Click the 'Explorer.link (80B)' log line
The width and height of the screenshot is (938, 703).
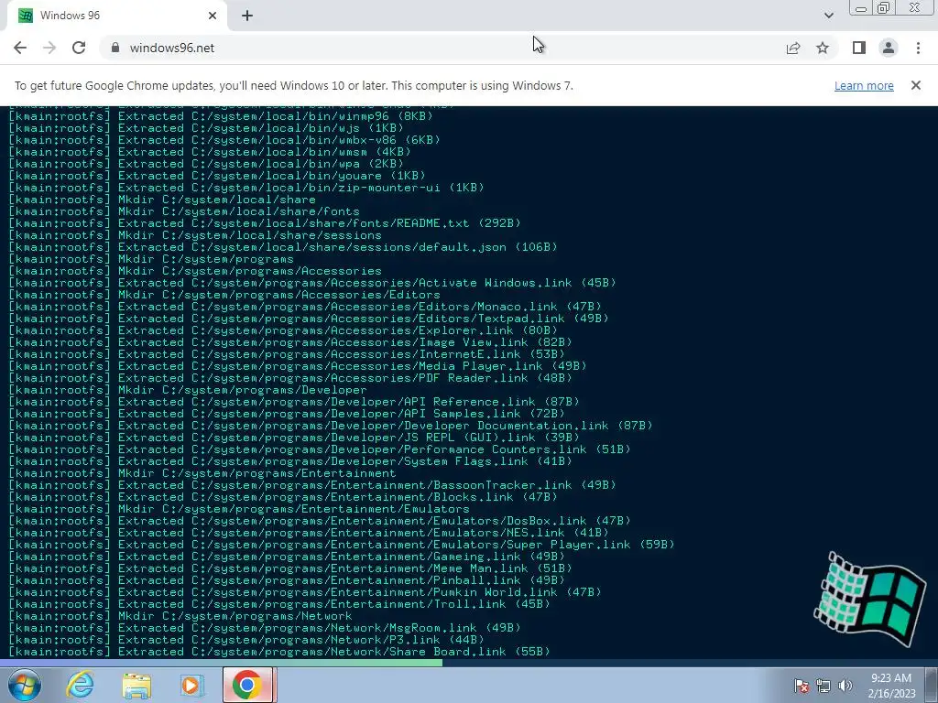point(283,330)
